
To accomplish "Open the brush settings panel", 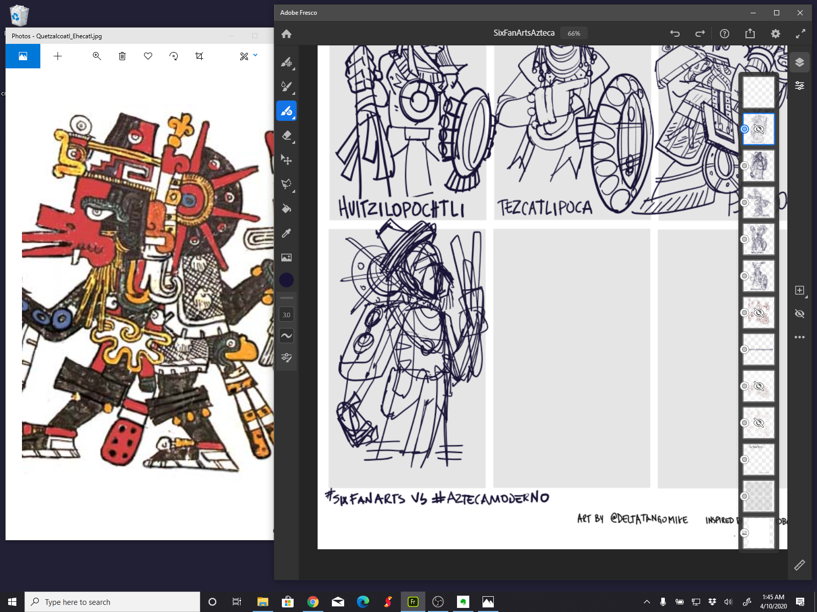I will (286, 358).
